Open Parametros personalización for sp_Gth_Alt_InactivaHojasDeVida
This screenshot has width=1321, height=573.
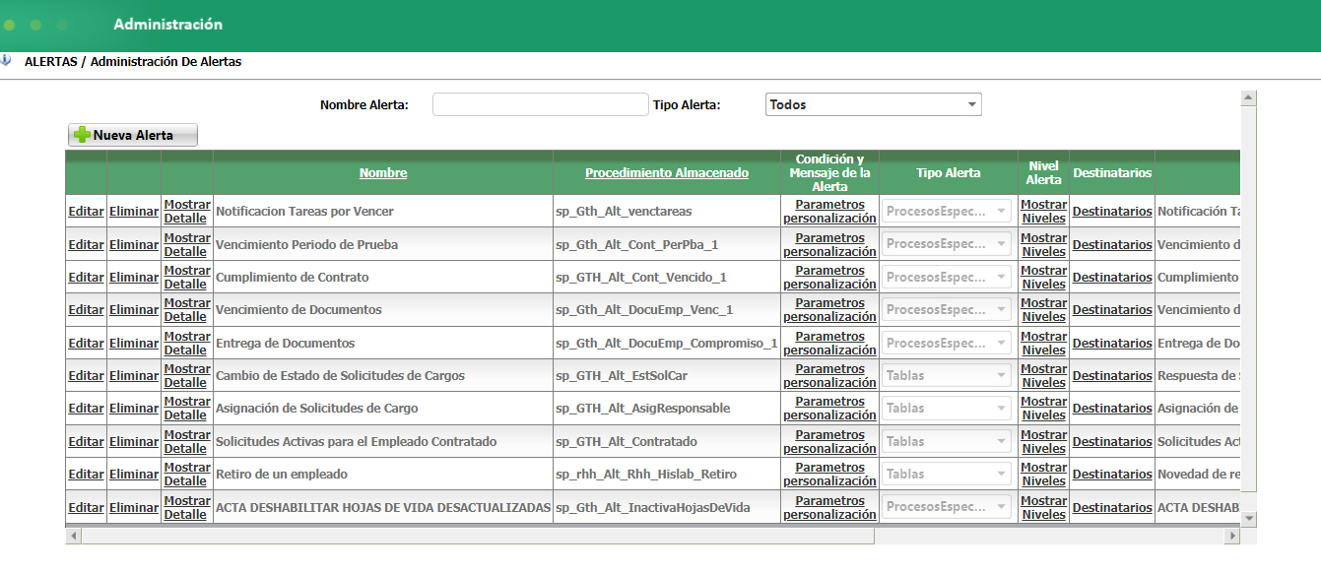[x=829, y=508]
